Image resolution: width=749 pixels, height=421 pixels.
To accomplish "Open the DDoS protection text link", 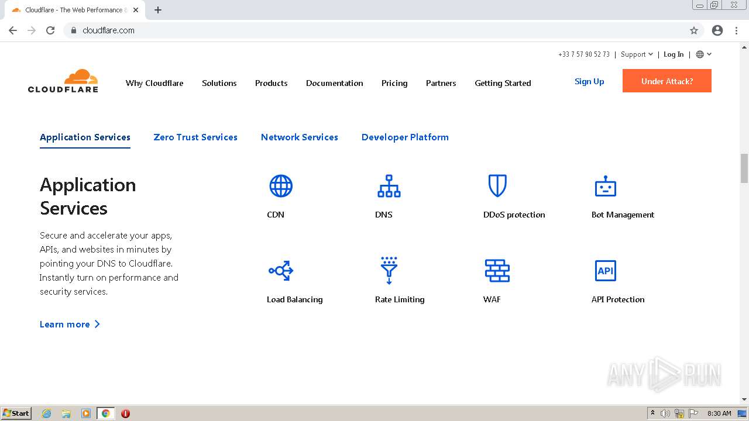I will point(514,215).
